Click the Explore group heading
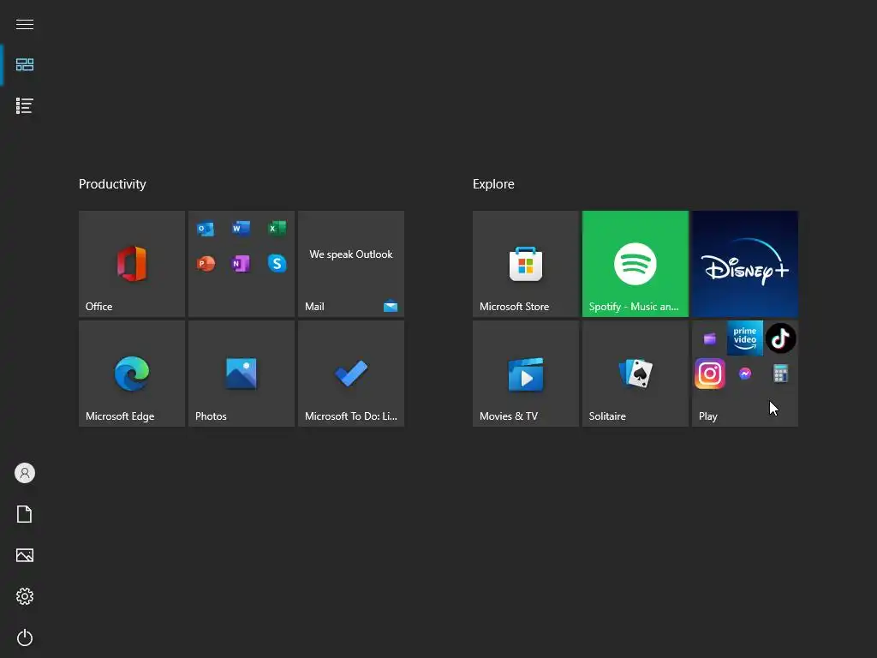Image resolution: width=877 pixels, height=658 pixels. click(493, 184)
